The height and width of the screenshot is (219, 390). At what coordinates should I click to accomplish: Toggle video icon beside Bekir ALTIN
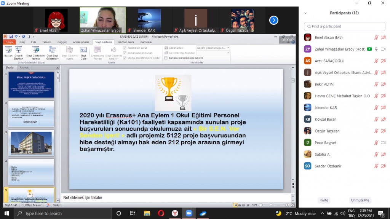point(383,84)
